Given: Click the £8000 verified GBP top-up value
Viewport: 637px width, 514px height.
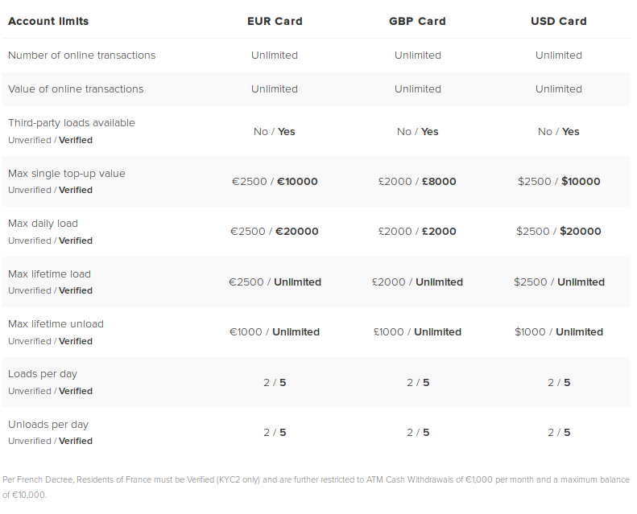Looking at the screenshot, I should [x=439, y=181].
